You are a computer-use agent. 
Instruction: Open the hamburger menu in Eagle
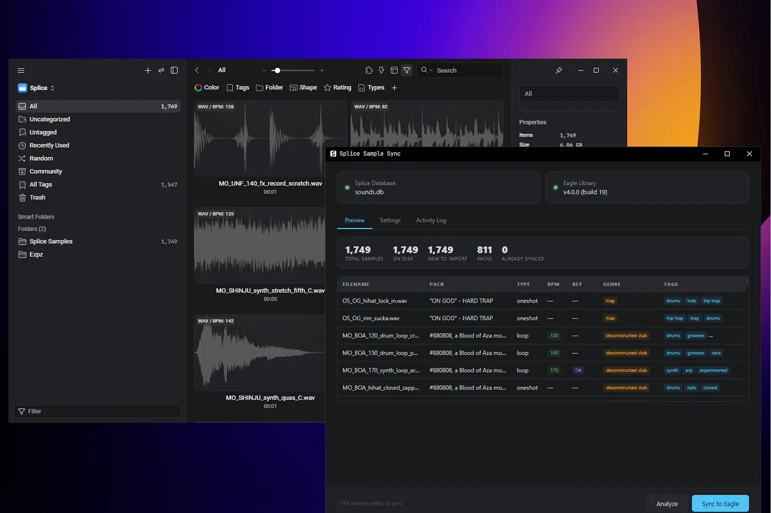(21, 70)
